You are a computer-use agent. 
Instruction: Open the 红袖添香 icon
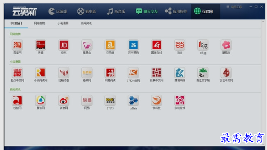[x=64, y=73]
